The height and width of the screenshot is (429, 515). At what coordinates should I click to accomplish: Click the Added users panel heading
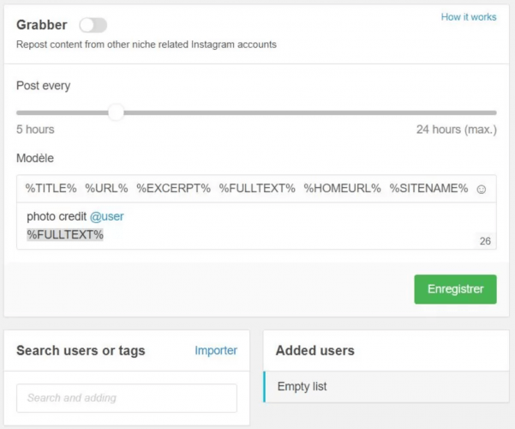point(315,350)
